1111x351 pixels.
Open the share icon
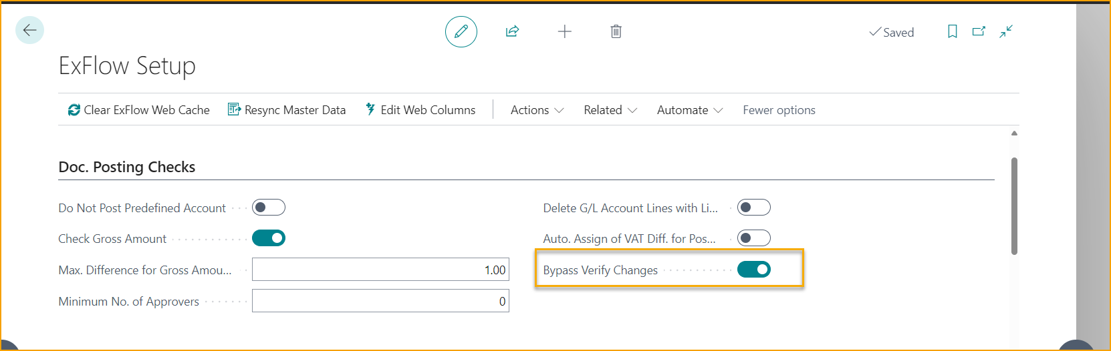[513, 31]
